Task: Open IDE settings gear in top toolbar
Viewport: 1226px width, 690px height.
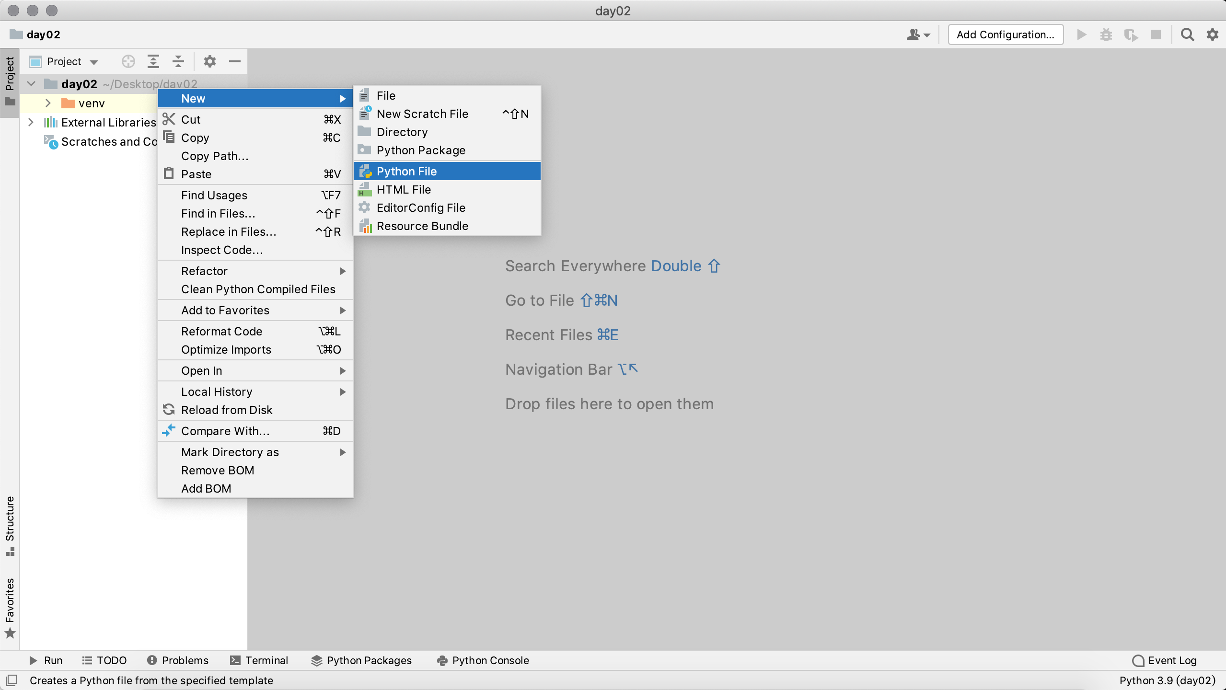Action: tap(1212, 34)
